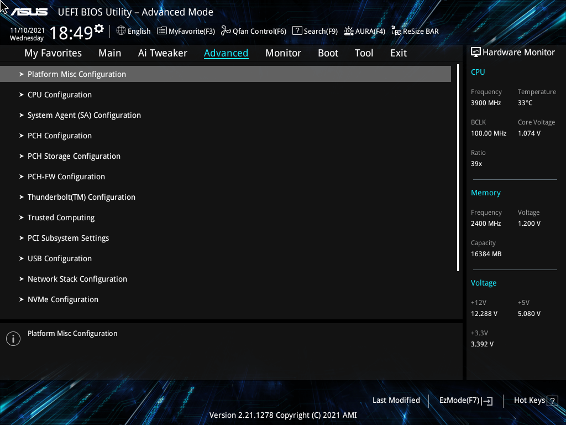Screen dimensions: 566x425
Task: Click the EzMode exit arrow icon
Action: pyautogui.click(x=487, y=401)
